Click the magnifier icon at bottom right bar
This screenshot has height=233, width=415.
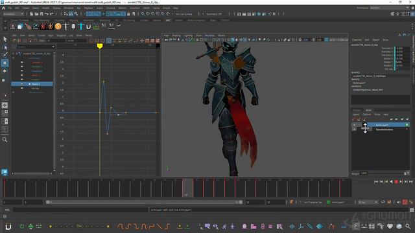pyautogui.click(x=408, y=227)
